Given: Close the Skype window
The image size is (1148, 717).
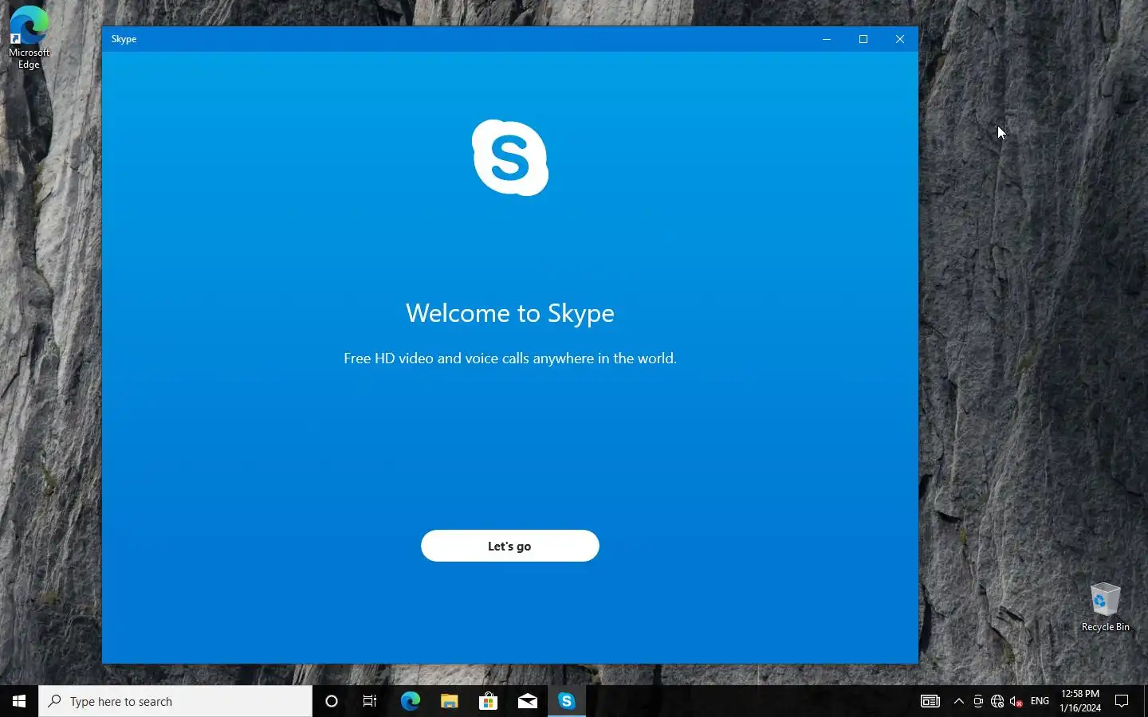Looking at the screenshot, I should click(900, 39).
